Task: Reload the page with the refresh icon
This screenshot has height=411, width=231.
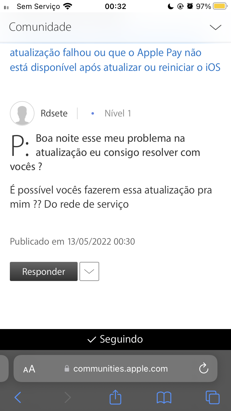Action: (204, 368)
